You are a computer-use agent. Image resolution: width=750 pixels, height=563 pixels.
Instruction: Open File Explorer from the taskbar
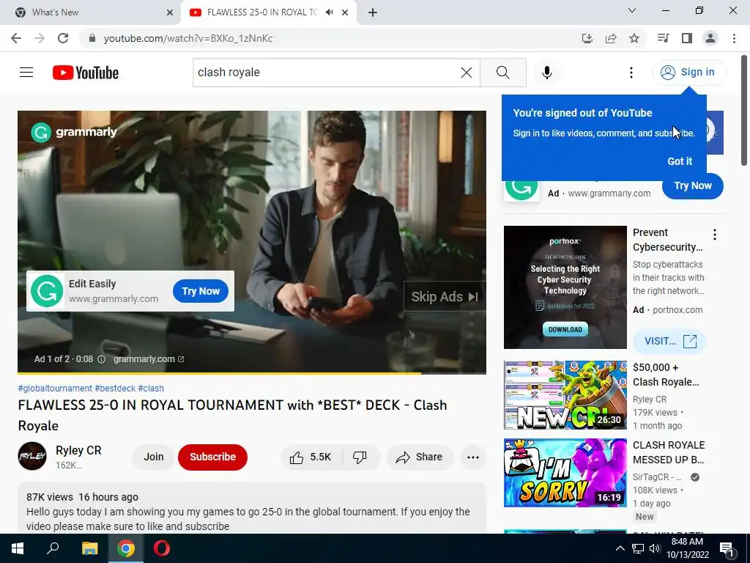pyautogui.click(x=89, y=548)
